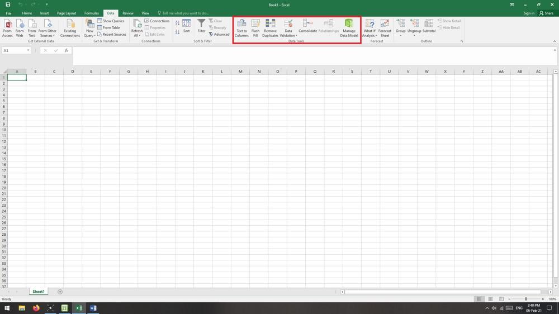Click the Share button
This screenshot has height=314, width=559.
pyautogui.click(x=546, y=13)
